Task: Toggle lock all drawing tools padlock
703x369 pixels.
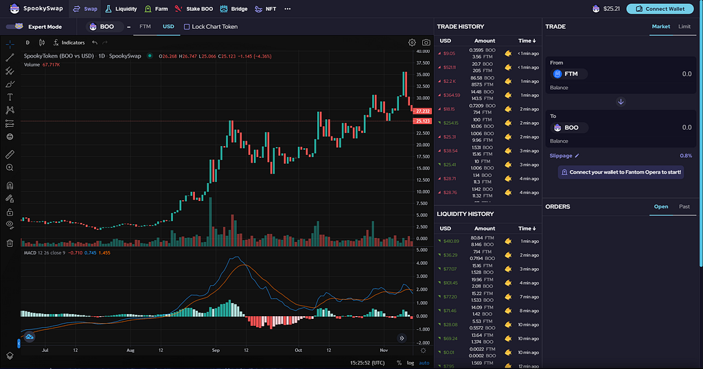Action: 10,212
